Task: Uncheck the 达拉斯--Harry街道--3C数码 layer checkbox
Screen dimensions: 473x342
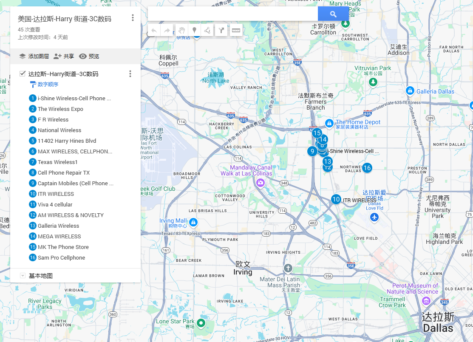Action: tap(23, 73)
